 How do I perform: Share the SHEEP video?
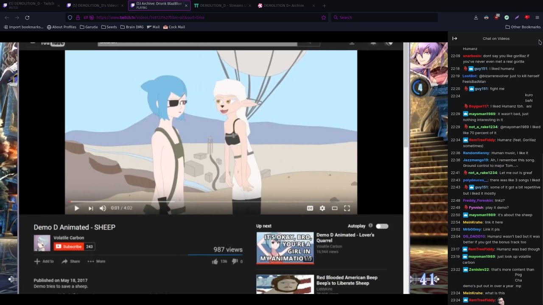coord(71,261)
